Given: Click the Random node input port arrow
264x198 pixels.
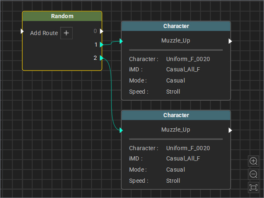Looking at the screenshot, I should point(22,31).
